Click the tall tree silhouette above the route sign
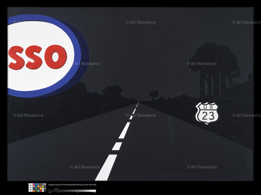 point(216,70)
